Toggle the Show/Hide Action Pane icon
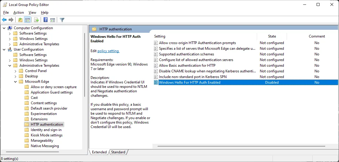This screenshot has width=339, height=162. (53, 20)
